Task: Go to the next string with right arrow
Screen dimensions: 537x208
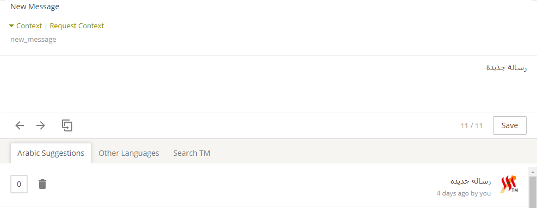Action: (x=41, y=125)
